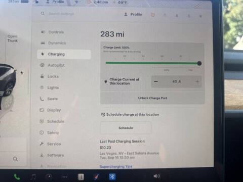Viewport: 243px width, 182px height.
Task: Tap the Last Paid Charging Session heading
Action: 122,141
